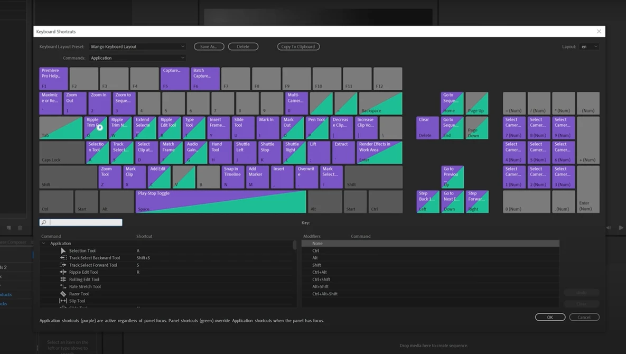The image size is (626, 354).
Task: Click the Pen Tool key labeled P
Action: 317,128
